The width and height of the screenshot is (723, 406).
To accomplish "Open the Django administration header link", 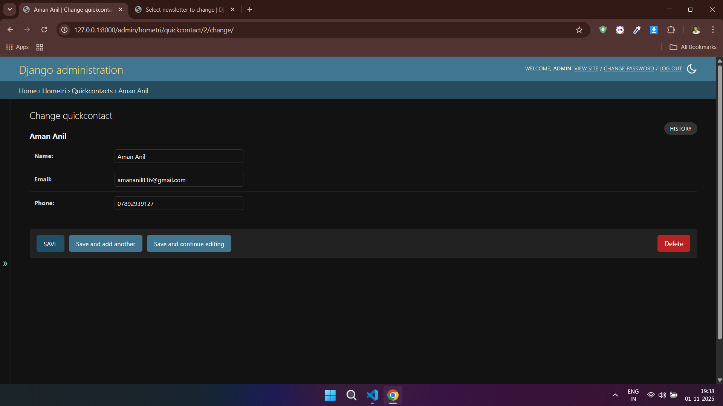I will (71, 70).
